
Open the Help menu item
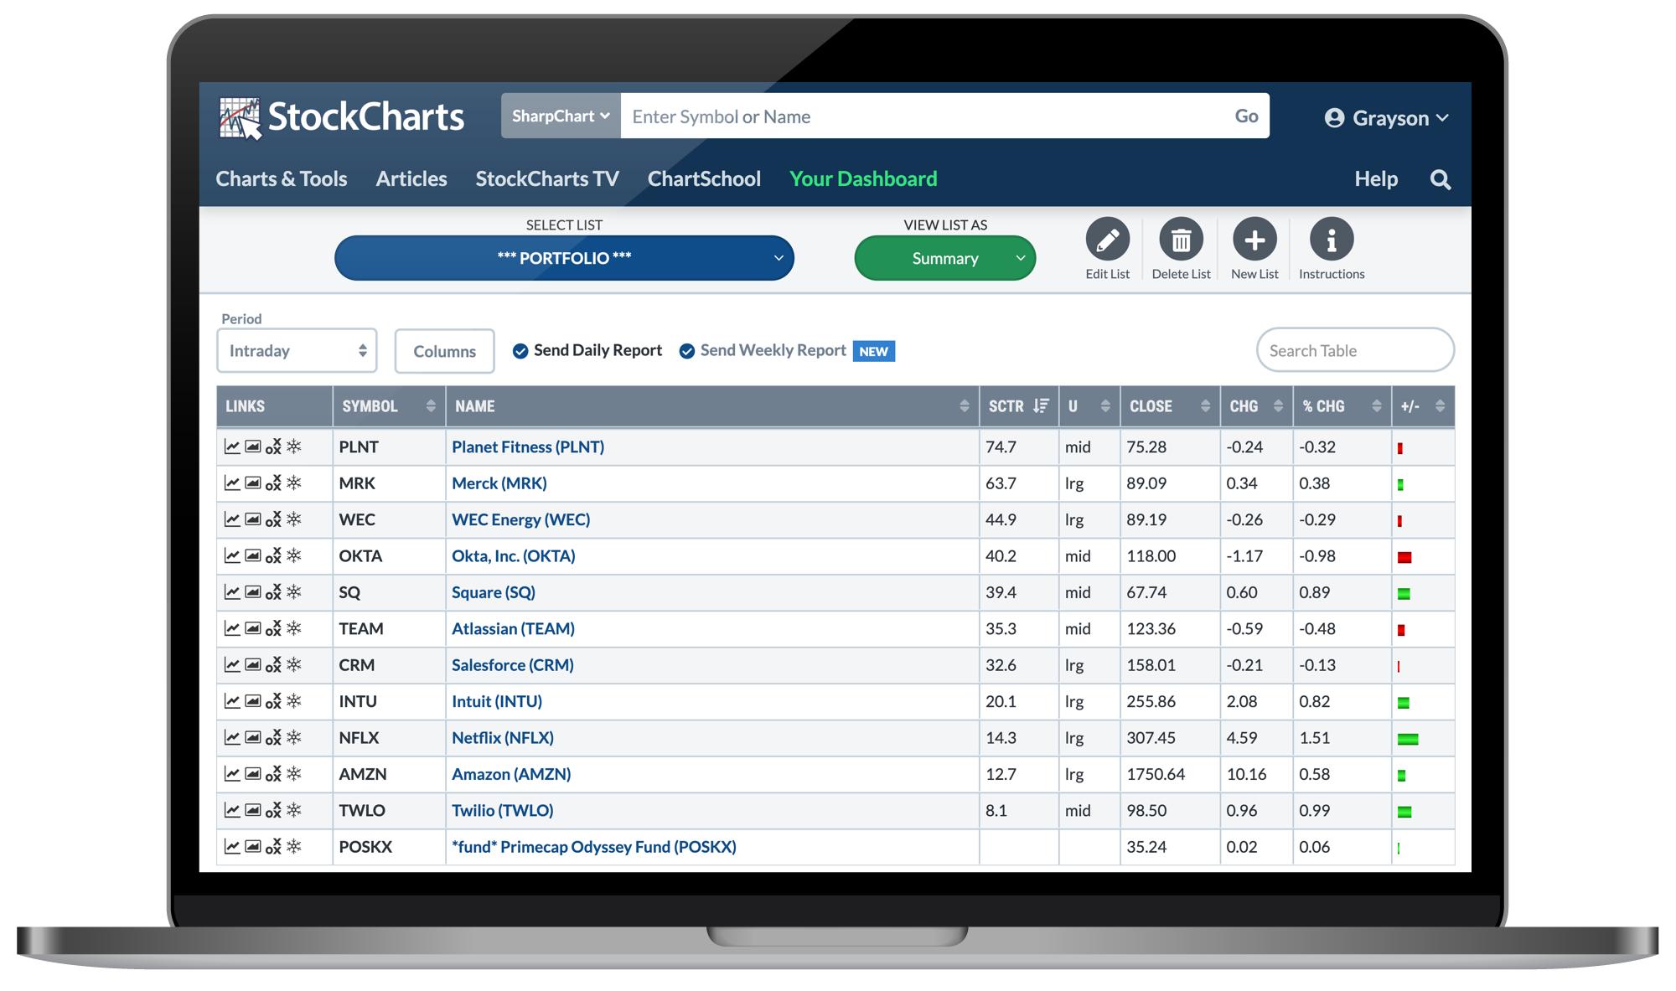[x=1376, y=178]
